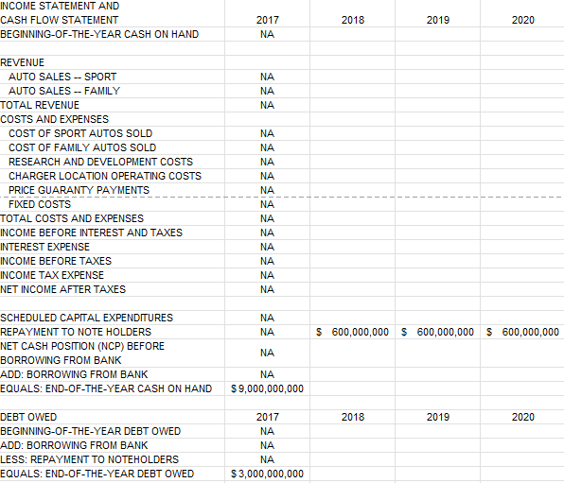Click NA cell for SCHEDULED CAPITAL EXPENDITURES
Image resolution: width=564 pixels, height=483 pixels.
coord(267,318)
